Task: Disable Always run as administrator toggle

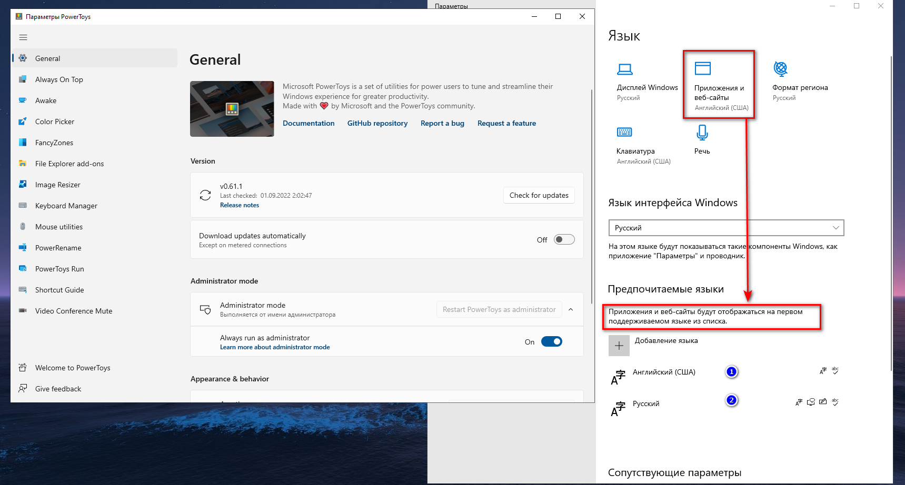Action: [551, 342]
